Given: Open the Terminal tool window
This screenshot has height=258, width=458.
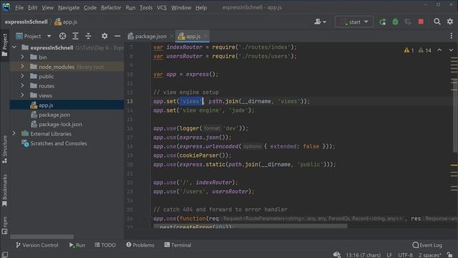Looking at the screenshot, I should coord(177,245).
